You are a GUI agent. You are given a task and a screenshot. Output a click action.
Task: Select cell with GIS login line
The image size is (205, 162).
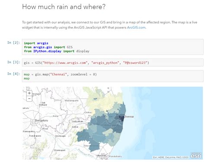[x=113, y=62]
